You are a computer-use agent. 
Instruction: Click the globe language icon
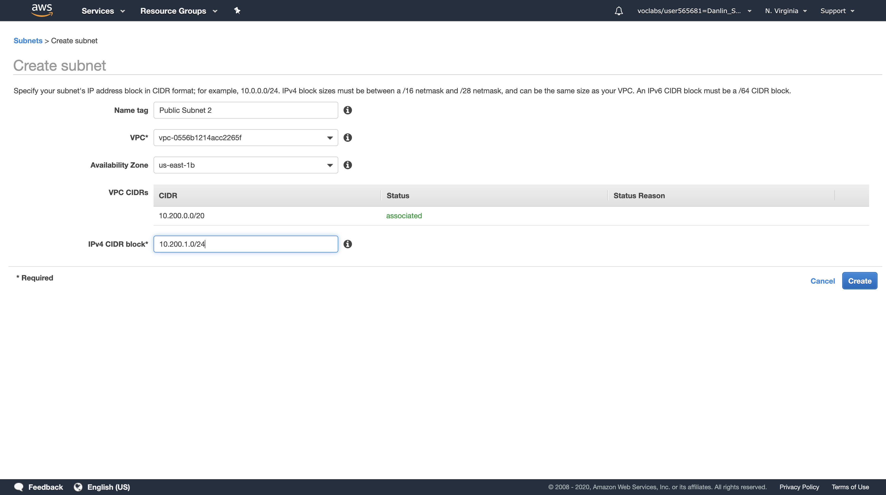78,487
